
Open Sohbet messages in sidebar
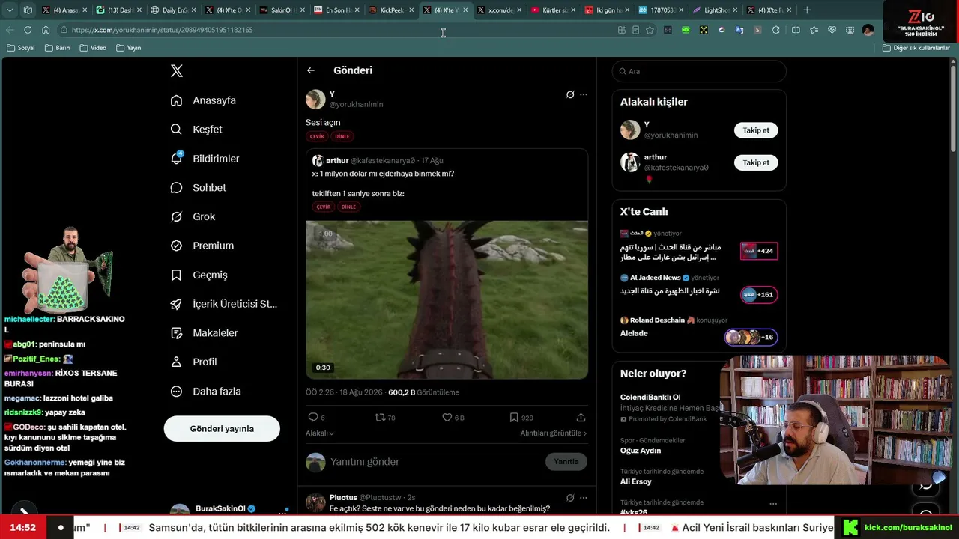tap(198, 188)
